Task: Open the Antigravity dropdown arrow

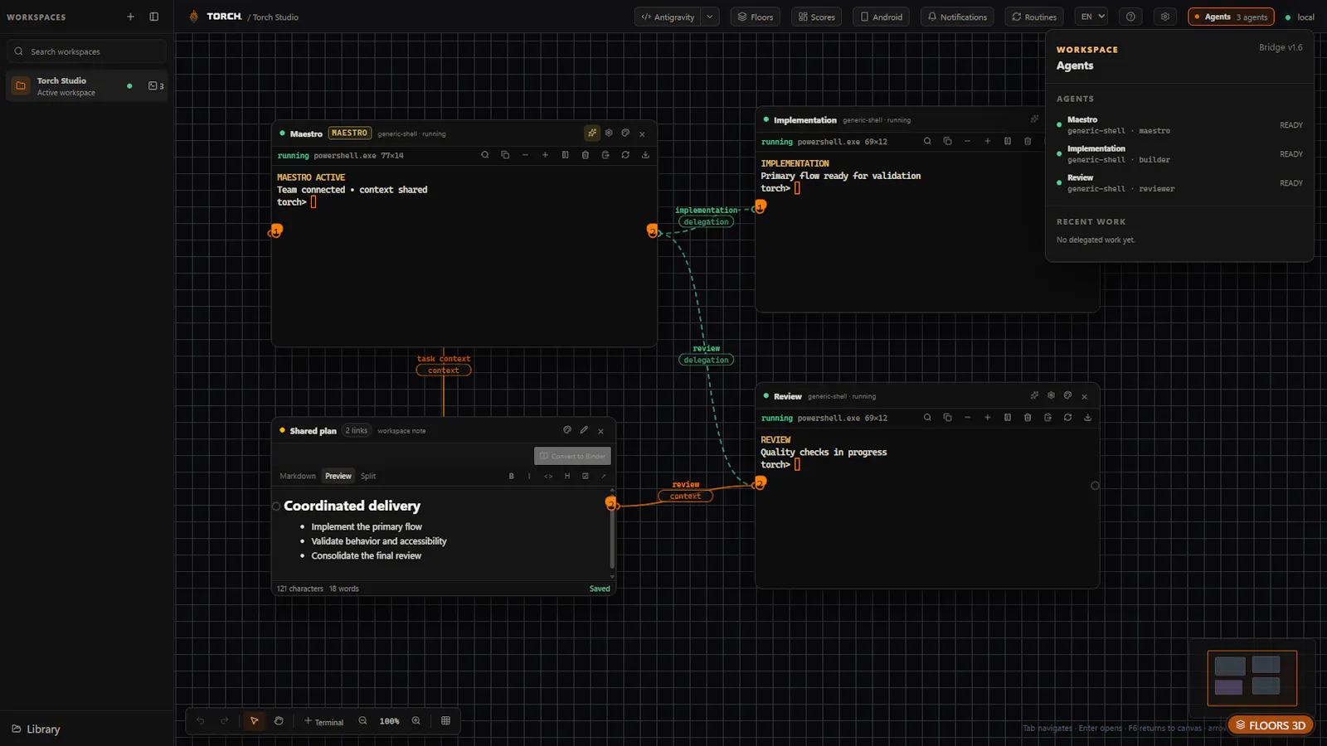Action: click(x=710, y=17)
